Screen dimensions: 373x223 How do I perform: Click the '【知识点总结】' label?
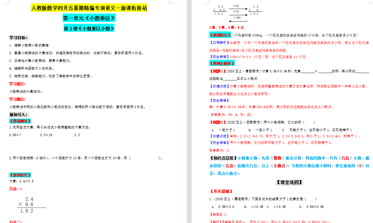(x=223, y=158)
